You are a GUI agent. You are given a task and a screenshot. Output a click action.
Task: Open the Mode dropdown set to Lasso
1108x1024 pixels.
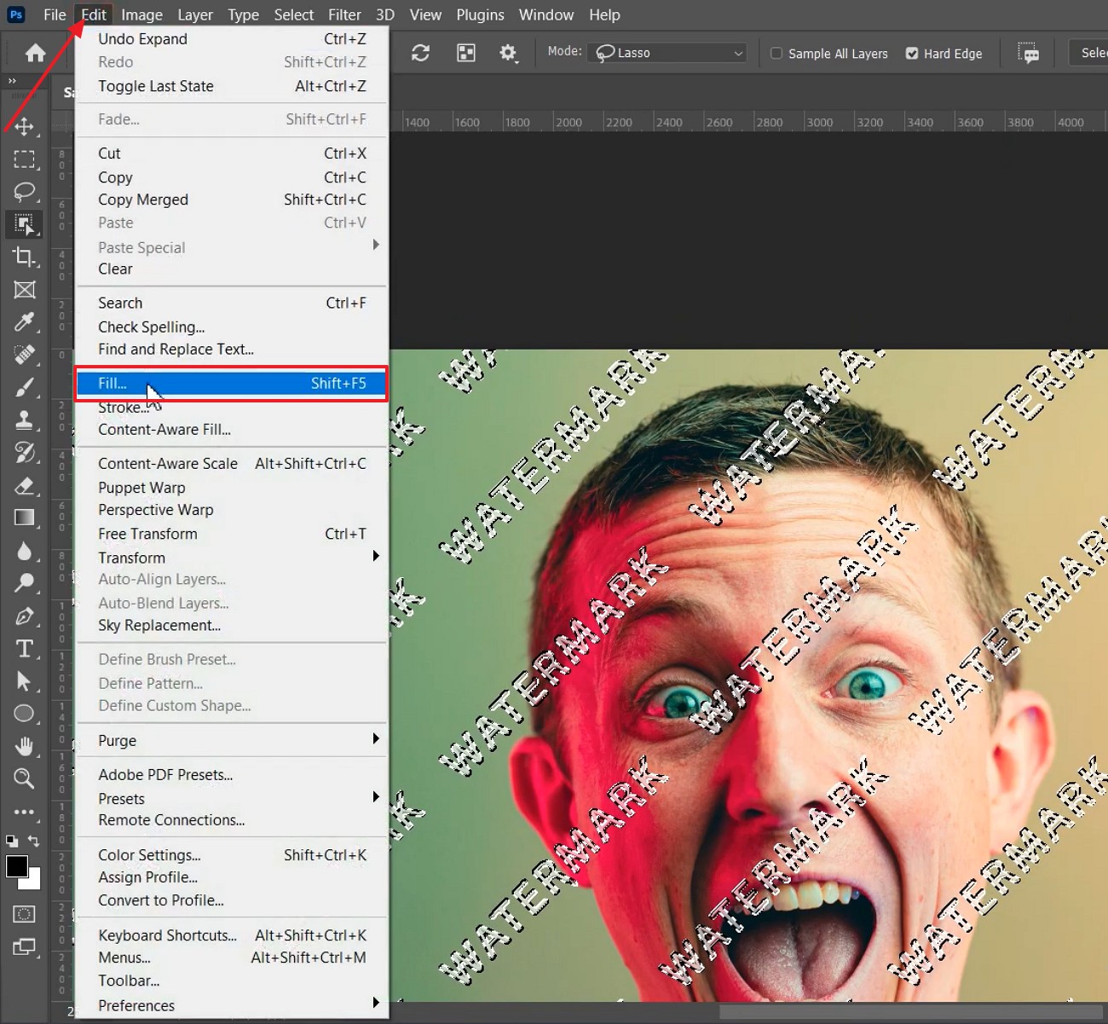tap(667, 53)
